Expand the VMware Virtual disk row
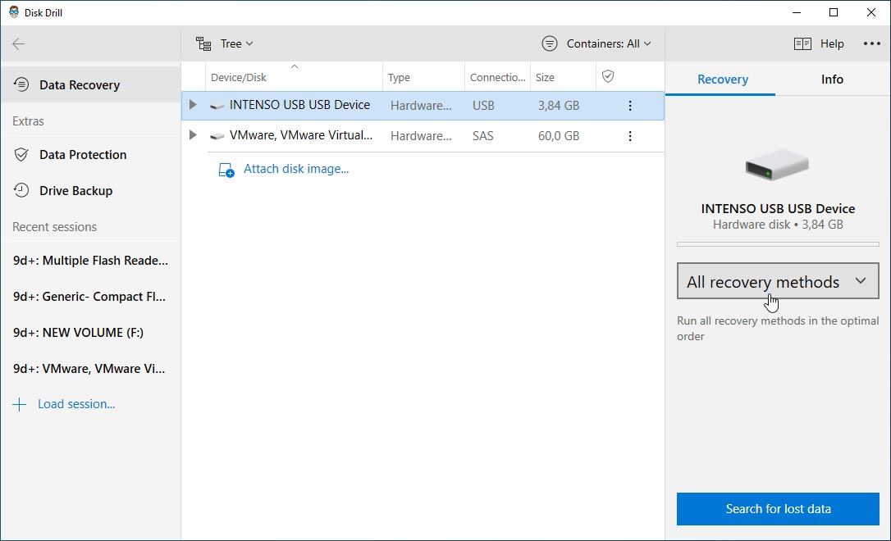 point(193,135)
